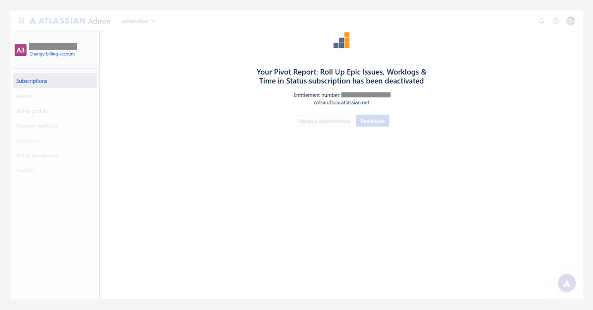Click the Atlassian Admin logo
The width and height of the screenshot is (593, 310).
coord(70,21)
